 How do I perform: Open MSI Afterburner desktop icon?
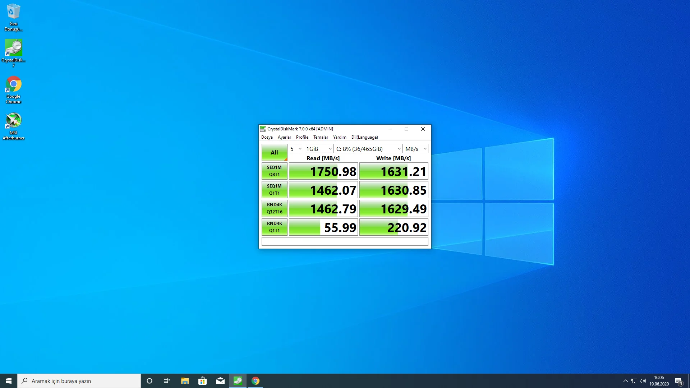pyautogui.click(x=14, y=121)
